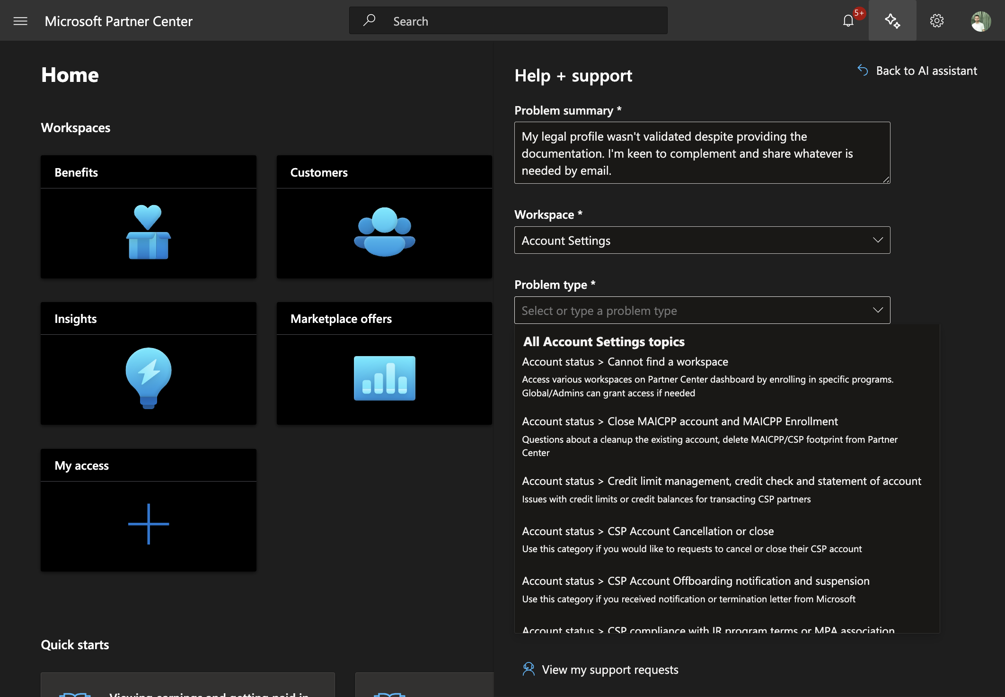Open the Customers workspace header
The height and width of the screenshot is (697, 1005).
[x=384, y=172]
